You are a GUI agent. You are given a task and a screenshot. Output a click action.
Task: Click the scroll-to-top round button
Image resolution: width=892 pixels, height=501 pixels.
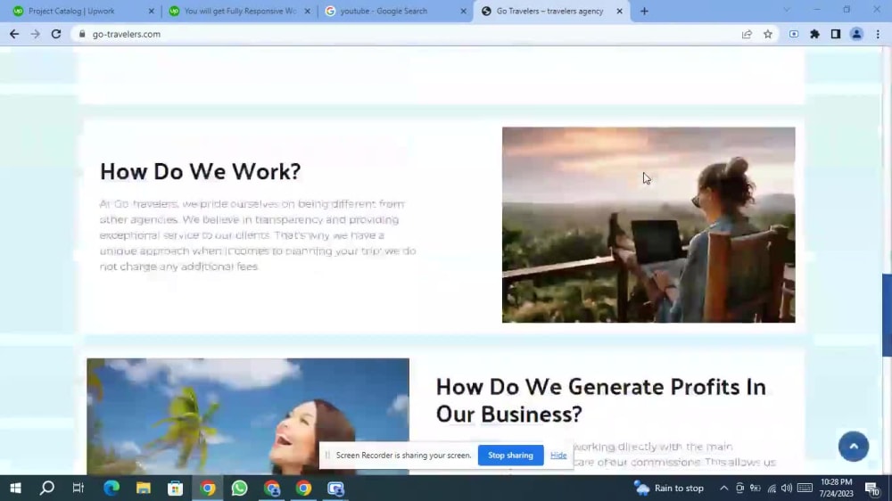click(x=854, y=447)
